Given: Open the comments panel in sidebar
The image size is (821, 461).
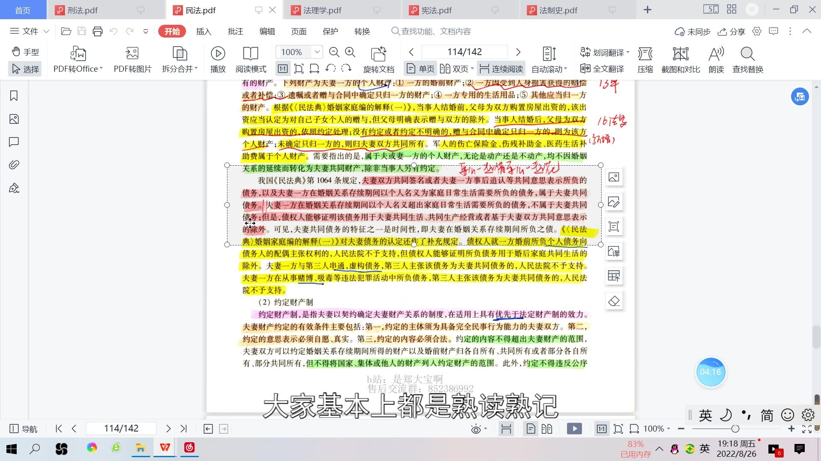Looking at the screenshot, I should 14,142.
